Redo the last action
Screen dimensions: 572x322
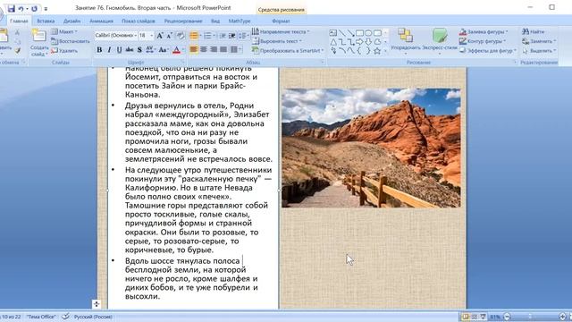pyautogui.click(x=34, y=8)
